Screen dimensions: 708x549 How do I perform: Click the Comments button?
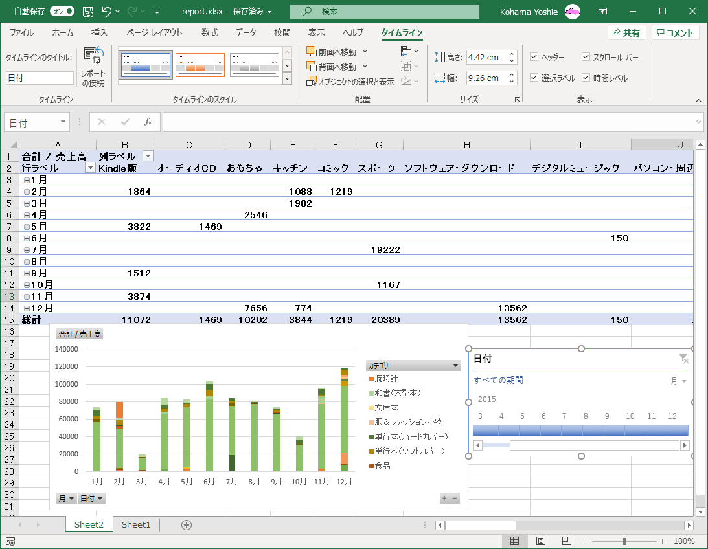pyautogui.click(x=675, y=33)
